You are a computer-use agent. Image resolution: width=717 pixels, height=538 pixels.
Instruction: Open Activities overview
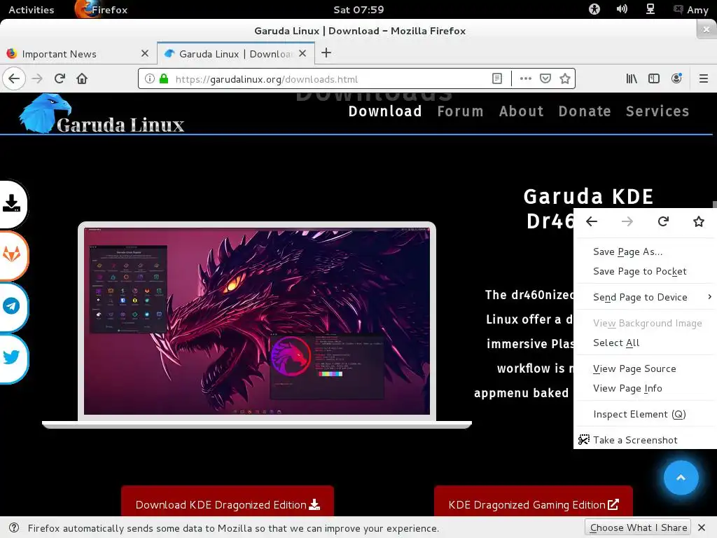click(x=31, y=10)
